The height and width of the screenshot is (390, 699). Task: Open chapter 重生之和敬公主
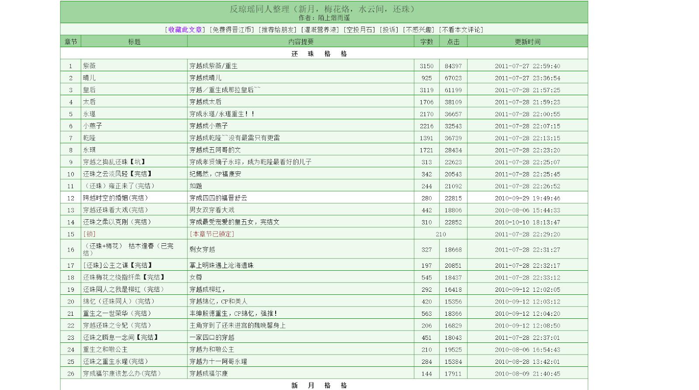105,349
